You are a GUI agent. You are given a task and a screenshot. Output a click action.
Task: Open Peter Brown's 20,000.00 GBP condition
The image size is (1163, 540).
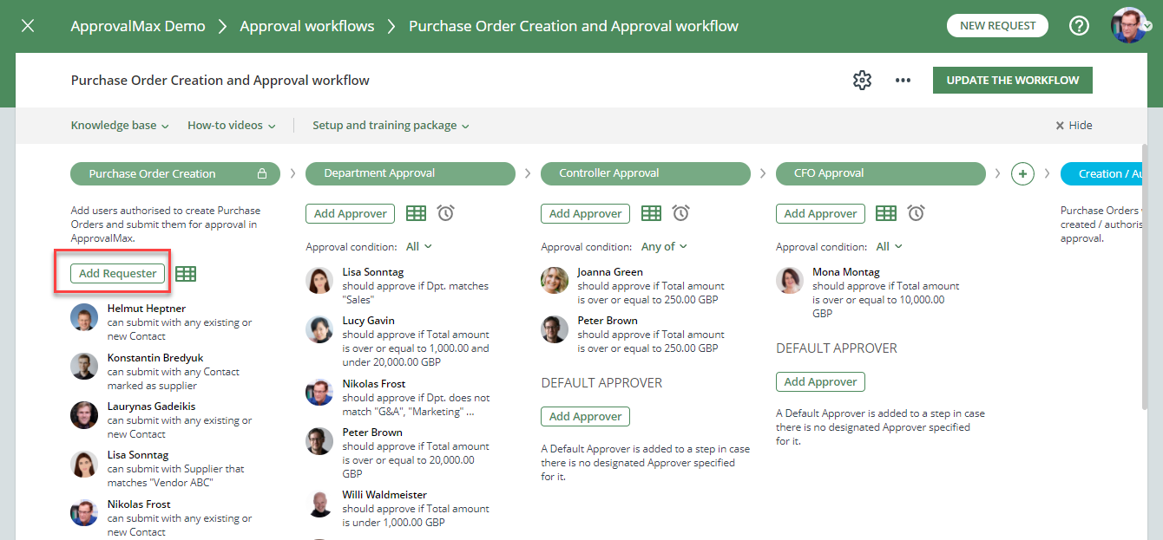pyautogui.click(x=416, y=460)
